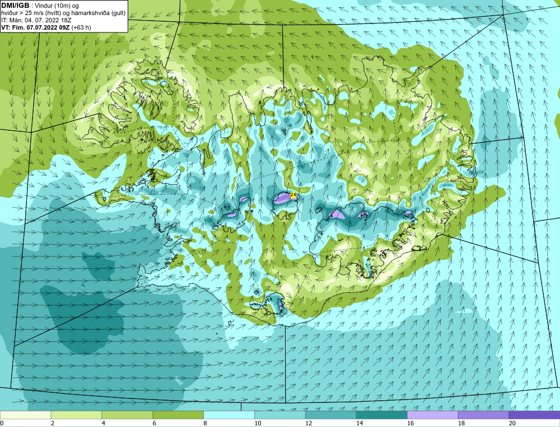The width and height of the screenshot is (560, 427).
Task: Select the 6–8 m/s dark green swatch
Action: tap(178, 415)
